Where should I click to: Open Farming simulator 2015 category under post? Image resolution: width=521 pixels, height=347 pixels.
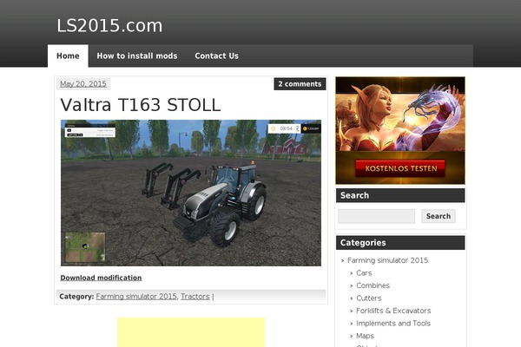pos(136,297)
